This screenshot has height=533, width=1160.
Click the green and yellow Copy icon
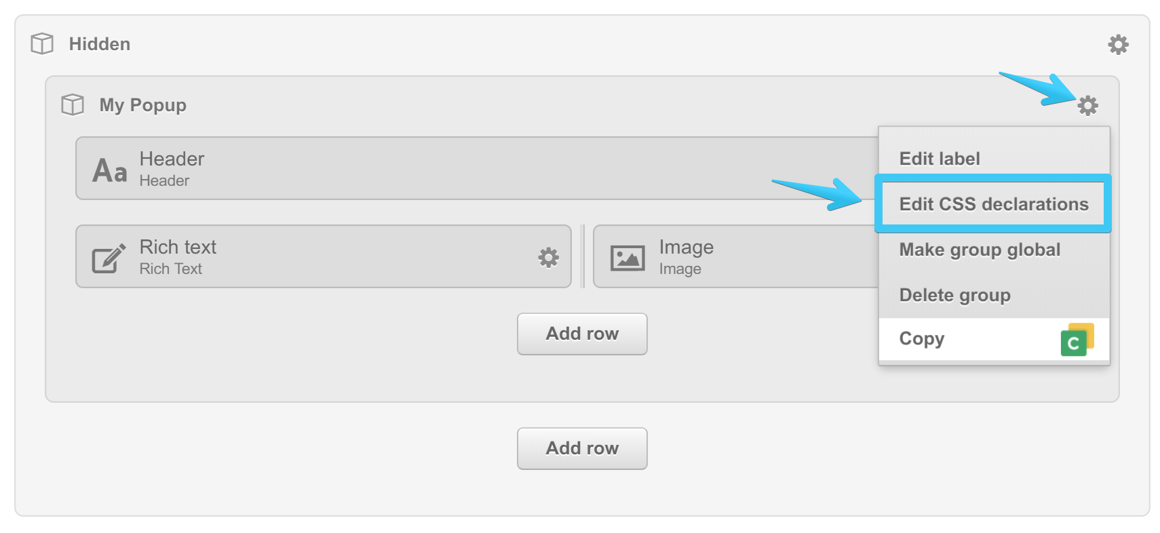coord(1077,340)
